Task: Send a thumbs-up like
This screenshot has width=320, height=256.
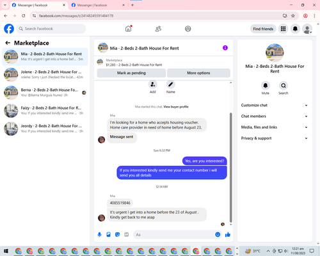Action: point(228,235)
